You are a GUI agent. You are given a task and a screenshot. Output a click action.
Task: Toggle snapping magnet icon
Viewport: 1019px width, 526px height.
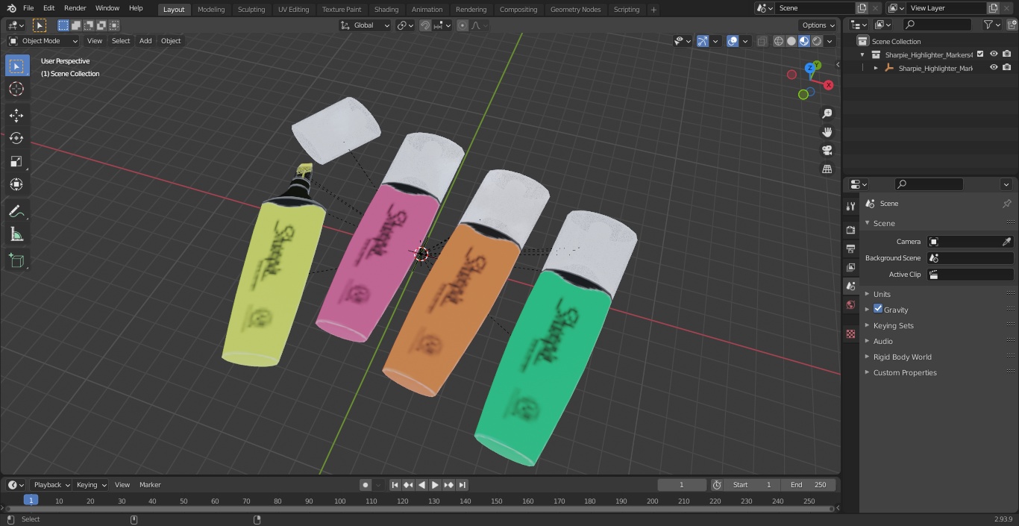[x=425, y=25]
